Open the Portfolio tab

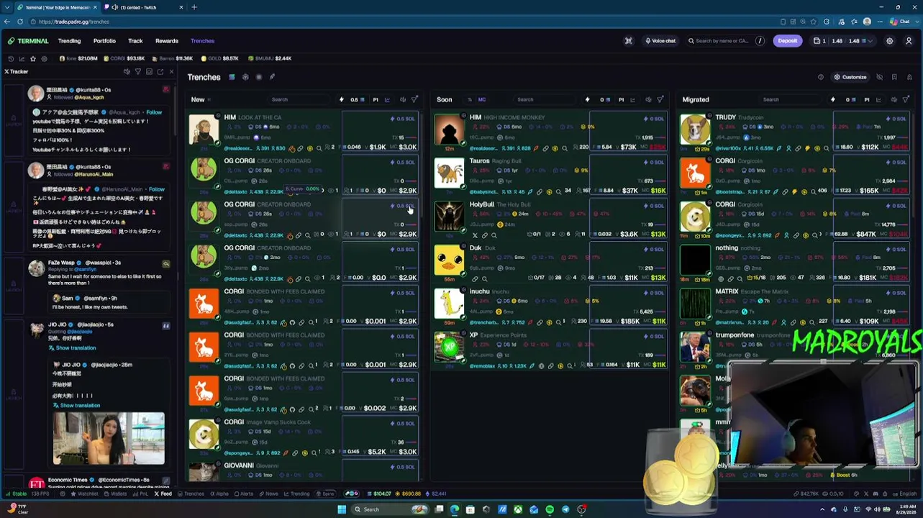coord(104,41)
